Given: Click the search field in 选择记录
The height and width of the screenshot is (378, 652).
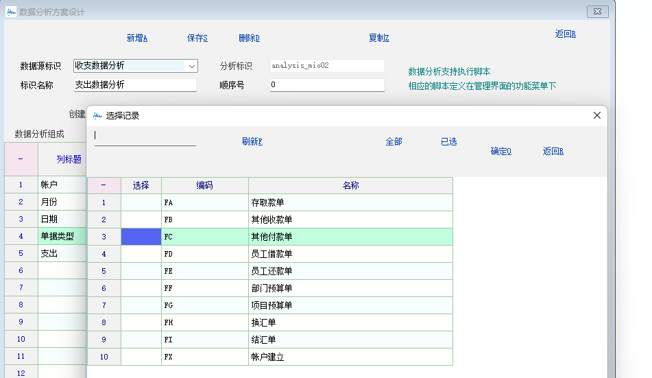Looking at the screenshot, I should (x=145, y=137).
